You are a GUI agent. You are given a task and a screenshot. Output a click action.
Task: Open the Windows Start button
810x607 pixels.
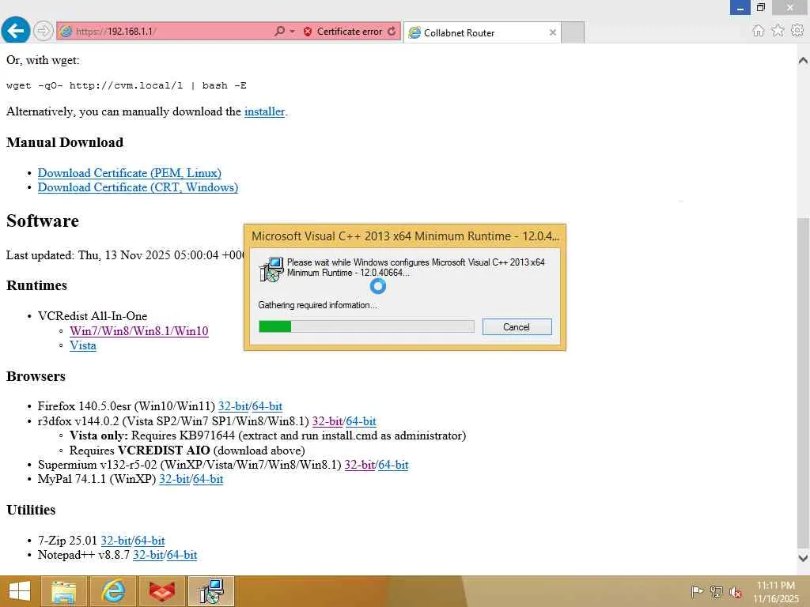point(20,591)
